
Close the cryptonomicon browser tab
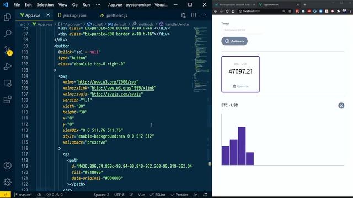click(298, 5)
